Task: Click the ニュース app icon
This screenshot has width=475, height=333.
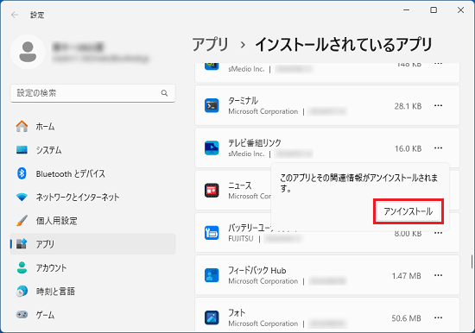Action: click(x=212, y=191)
